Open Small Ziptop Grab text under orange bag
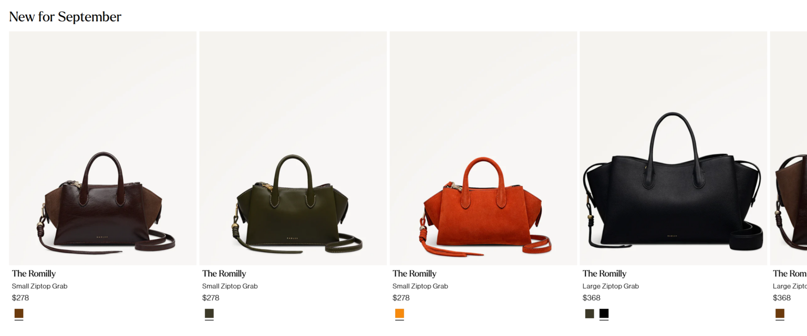This screenshot has width=807, height=336. point(420,286)
